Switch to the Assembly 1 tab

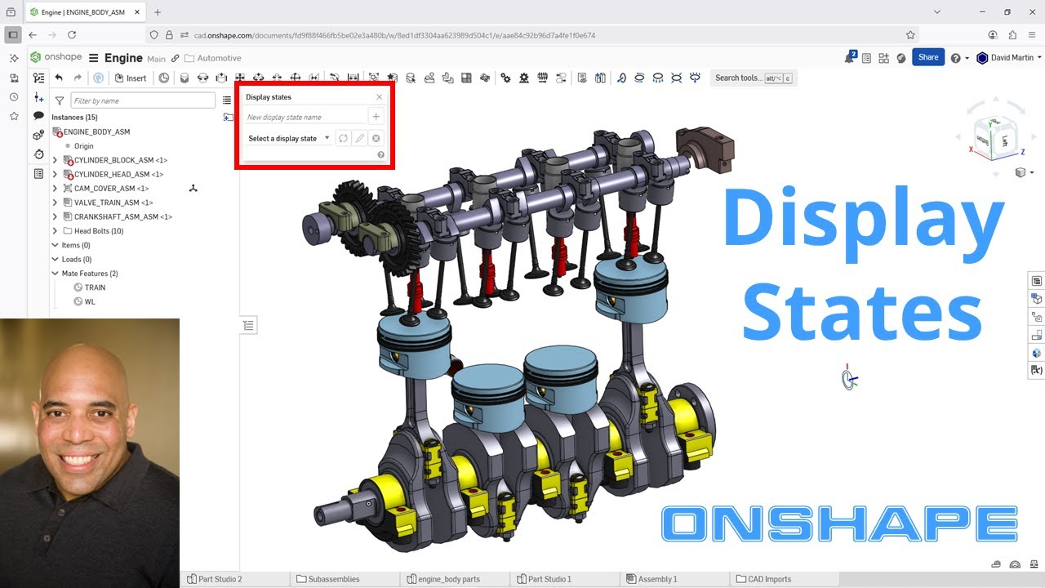tap(651, 579)
